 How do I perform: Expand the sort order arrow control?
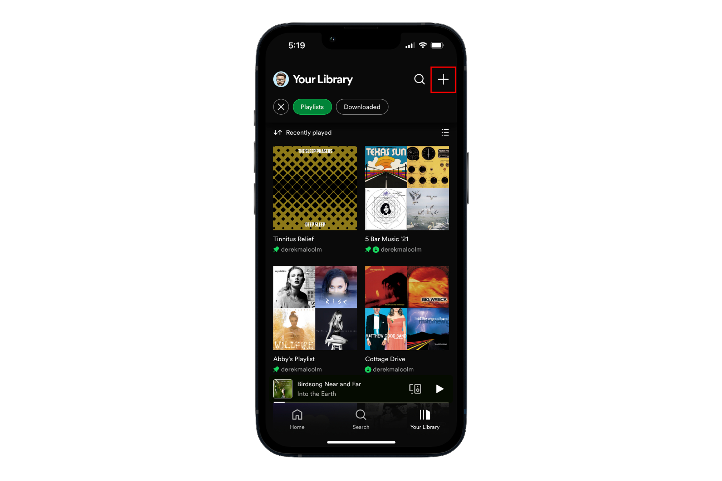click(277, 132)
